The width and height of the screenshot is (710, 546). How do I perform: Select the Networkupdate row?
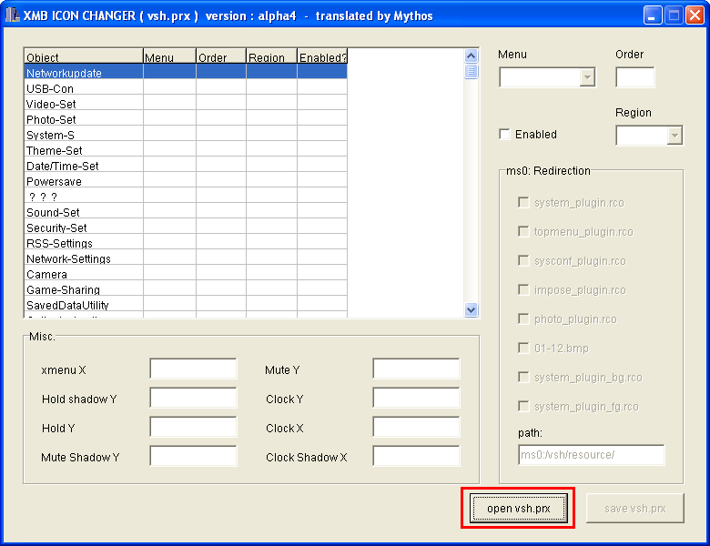[x=186, y=72]
